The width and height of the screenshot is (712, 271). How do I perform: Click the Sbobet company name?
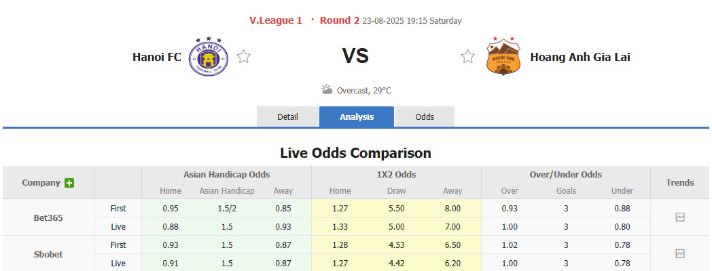click(x=49, y=254)
